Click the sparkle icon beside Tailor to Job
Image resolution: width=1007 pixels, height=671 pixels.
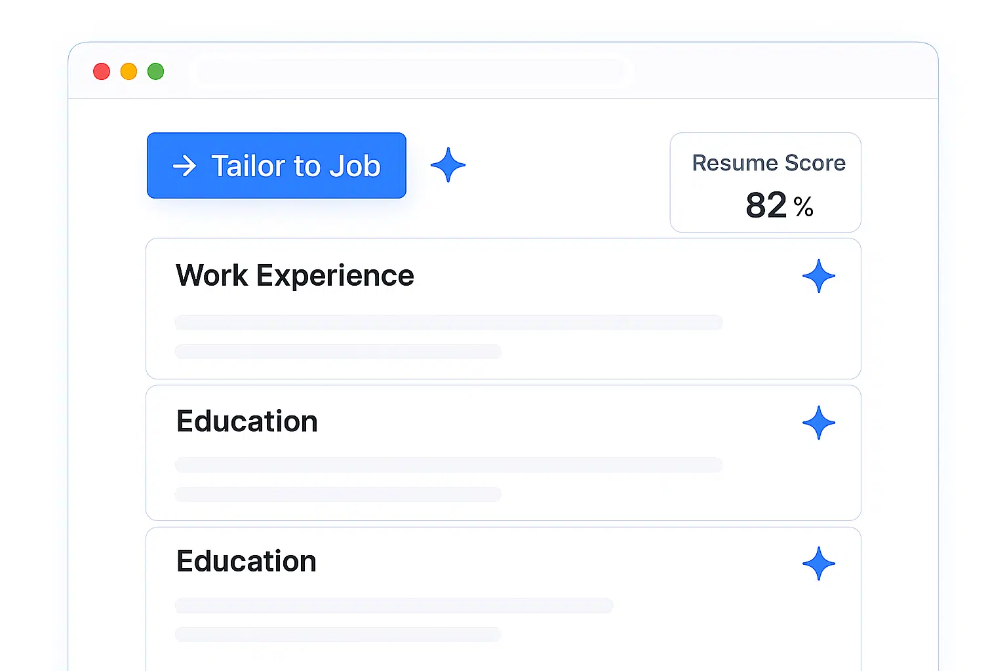pyautogui.click(x=448, y=165)
